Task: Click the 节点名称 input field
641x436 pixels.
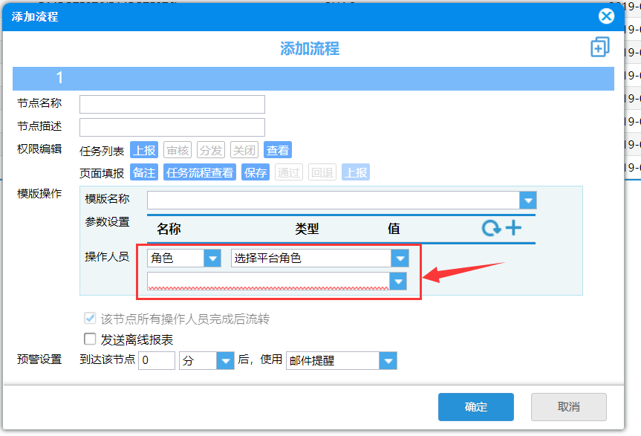Action: pos(172,104)
